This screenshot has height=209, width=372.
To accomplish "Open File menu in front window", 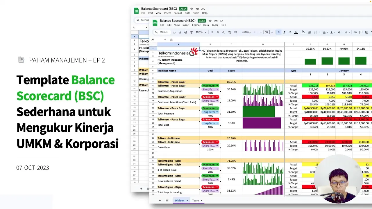I will pos(162,25).
